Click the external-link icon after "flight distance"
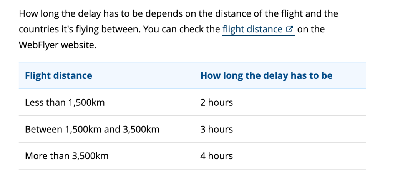415x175 pixels. [290, 29]
